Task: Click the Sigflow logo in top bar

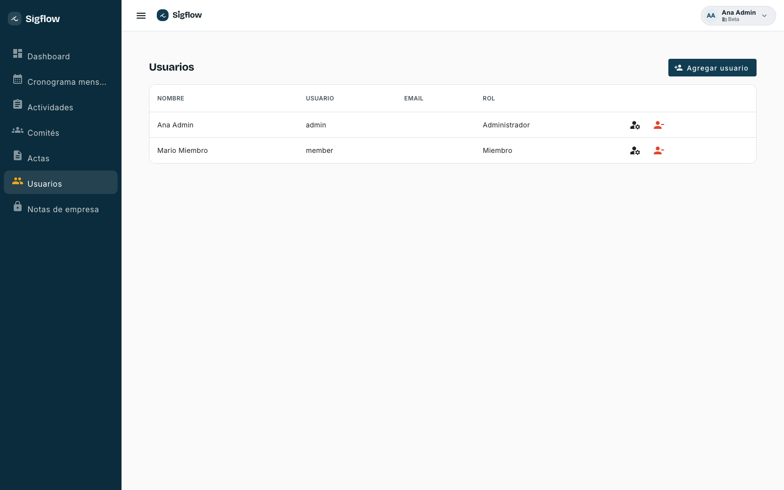Action: point(179,15)
